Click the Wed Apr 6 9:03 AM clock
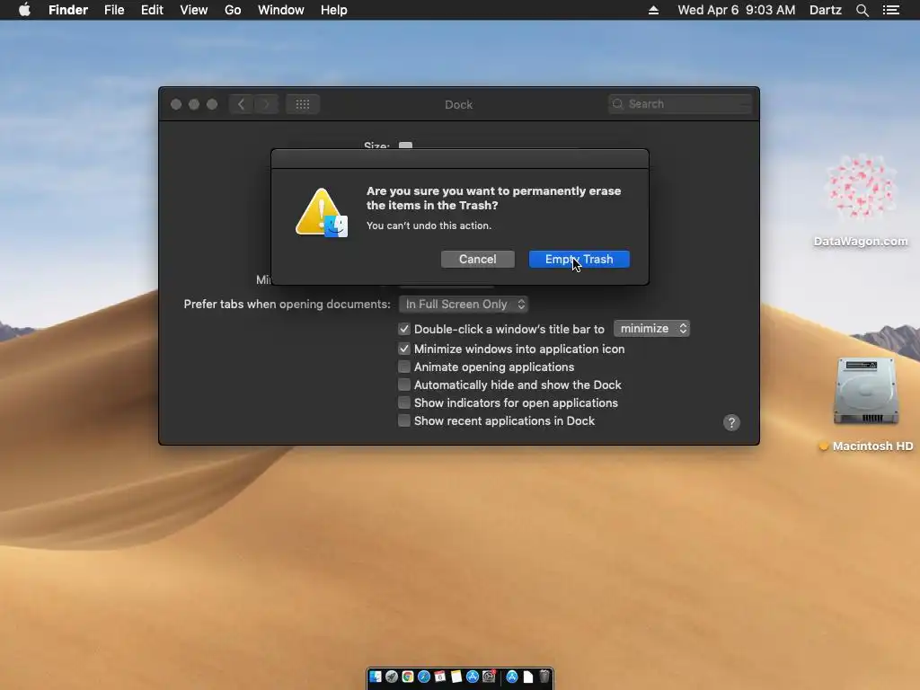This screenshot has height=690, width=920. pyautogui.click(x=737, y=10)
